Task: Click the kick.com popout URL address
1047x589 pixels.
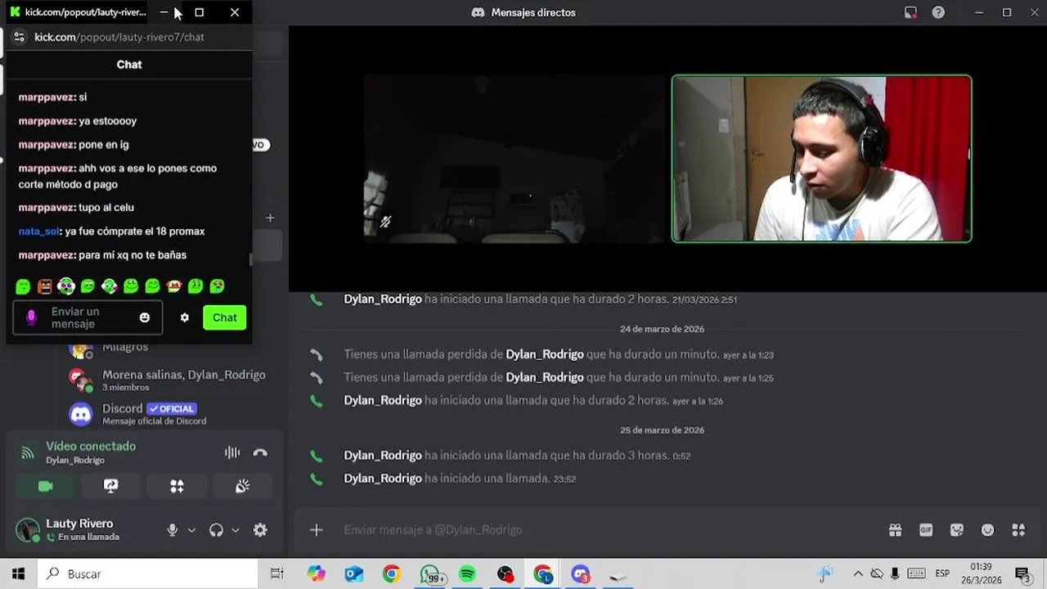Action: click(x=119, y=37)
